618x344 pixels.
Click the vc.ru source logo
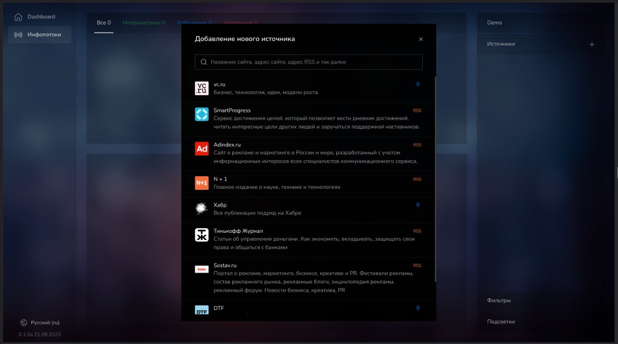tap(201, 88)
